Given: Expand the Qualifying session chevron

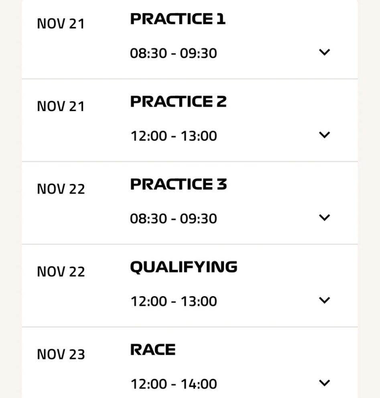Looking at the screenshot, I should coord(324,300).
